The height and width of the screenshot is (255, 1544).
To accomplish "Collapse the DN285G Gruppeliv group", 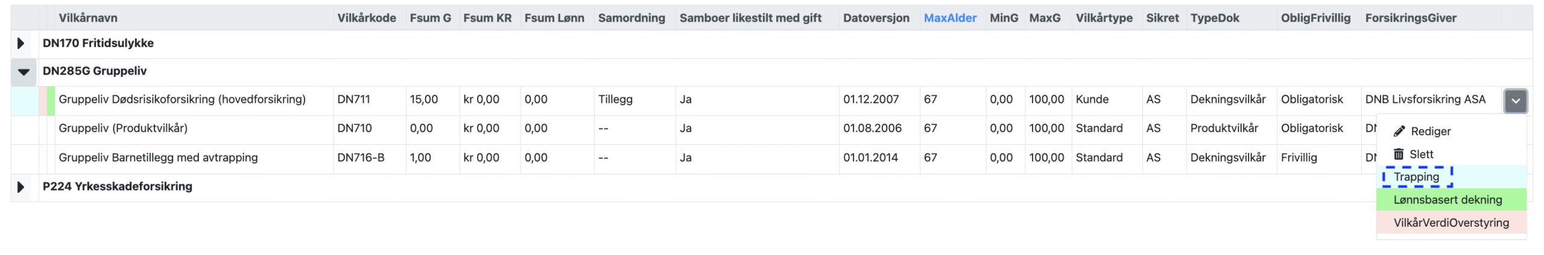I will 24,72.
